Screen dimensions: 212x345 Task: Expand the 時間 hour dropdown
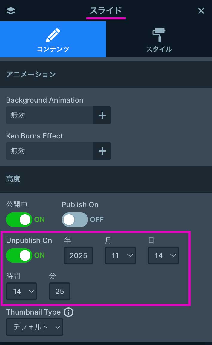pyautogui.click(x=21, y=291)
